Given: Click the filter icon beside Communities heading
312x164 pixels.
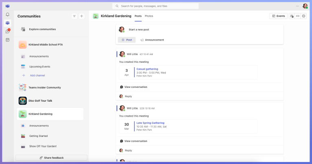Looking at the screenshot, I should 74,16.
